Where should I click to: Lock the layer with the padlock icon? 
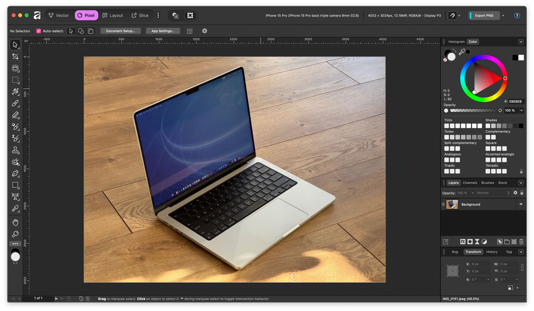(522, 193)
